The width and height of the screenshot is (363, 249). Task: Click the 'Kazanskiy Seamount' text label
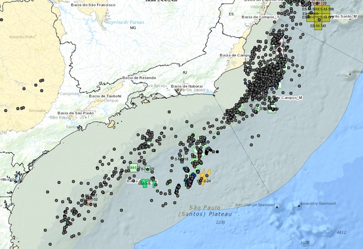pyautogui.click(x=318, y=204)
